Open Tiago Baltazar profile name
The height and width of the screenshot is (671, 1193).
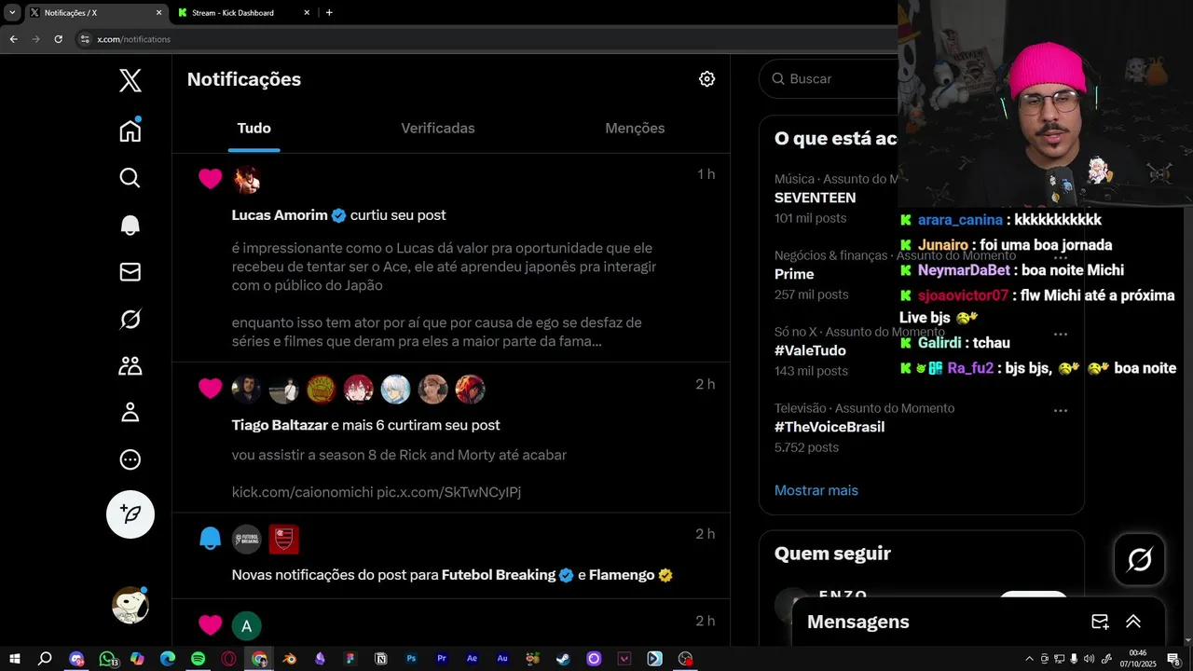tap(280, 425)
